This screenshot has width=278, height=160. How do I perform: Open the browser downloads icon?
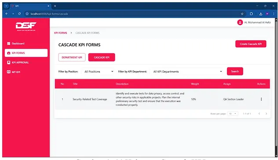tap(260, 14)
